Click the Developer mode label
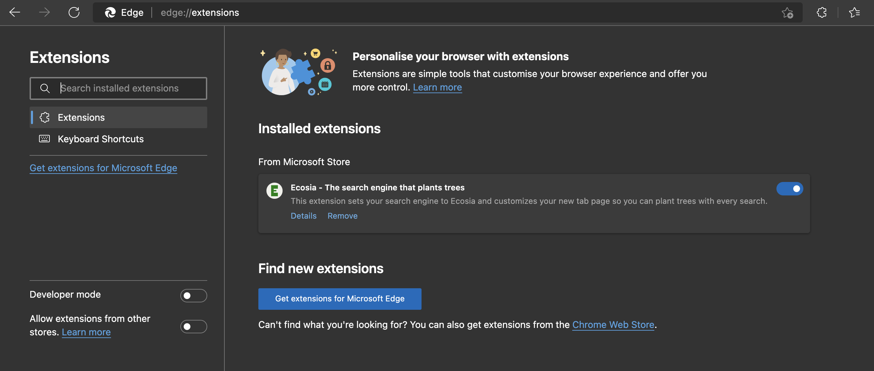 [65, 294]
